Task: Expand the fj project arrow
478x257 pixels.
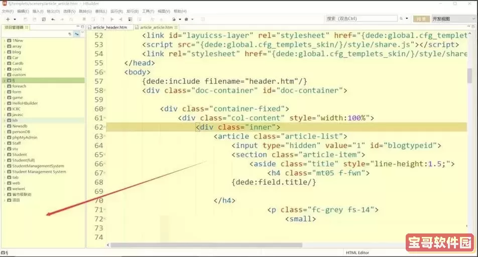Action: click(4, 81)
